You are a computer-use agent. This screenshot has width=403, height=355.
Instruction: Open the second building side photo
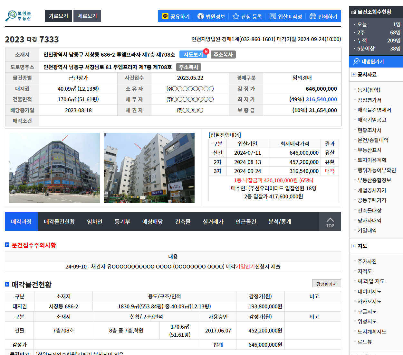[x=149, y=168]
